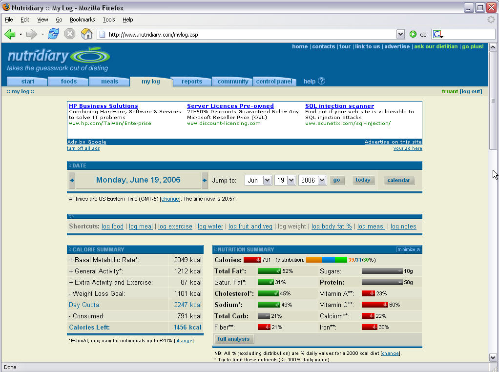Open the year dropdown showing 2006

[312, 181]
